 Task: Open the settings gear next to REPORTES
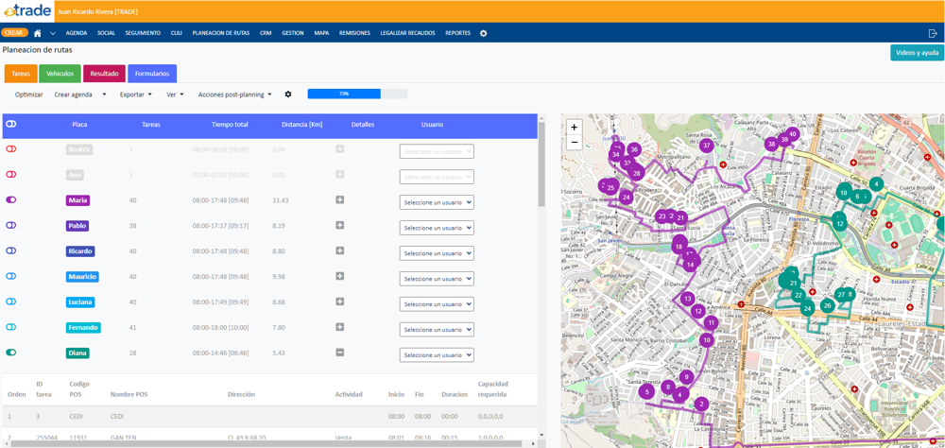(x=483, y=33)
